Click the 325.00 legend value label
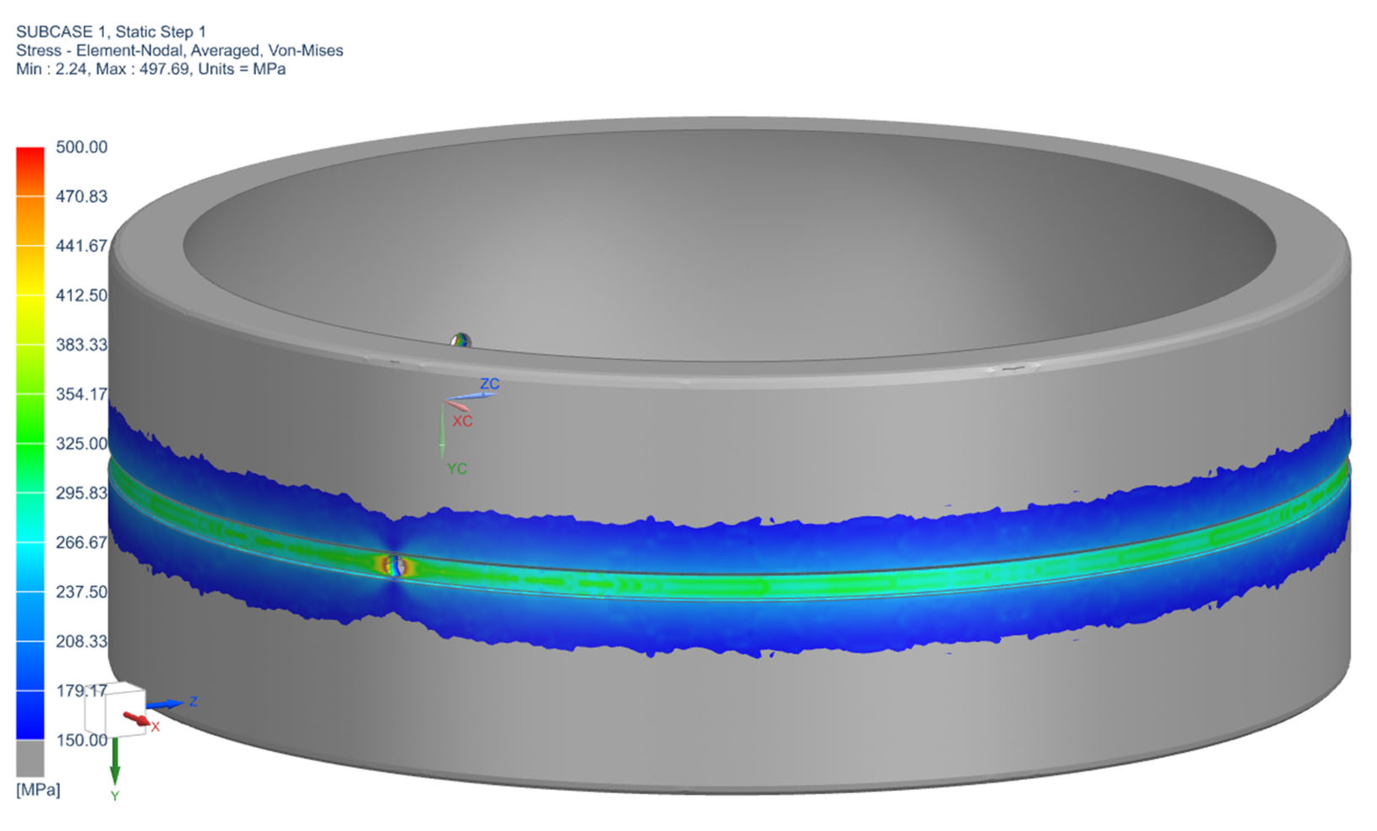The image size is (1377, 831). point(82,444)
